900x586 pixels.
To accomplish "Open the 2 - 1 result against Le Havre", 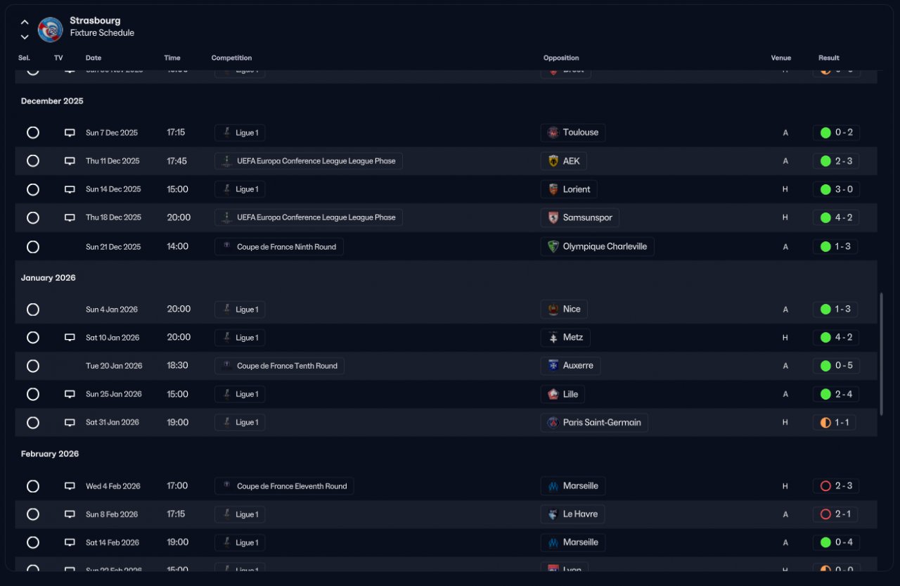I will point(835,514).
